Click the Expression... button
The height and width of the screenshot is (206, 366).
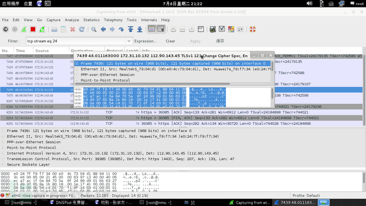pos(145,41)
